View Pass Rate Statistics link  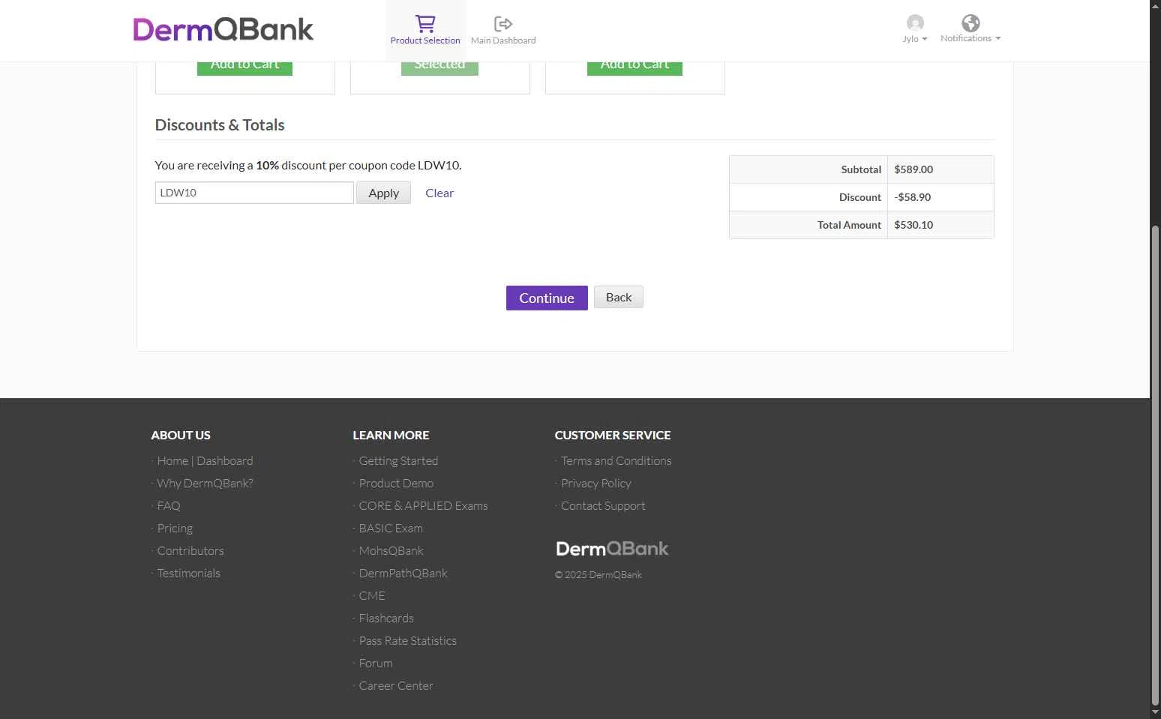coord(407,640)
